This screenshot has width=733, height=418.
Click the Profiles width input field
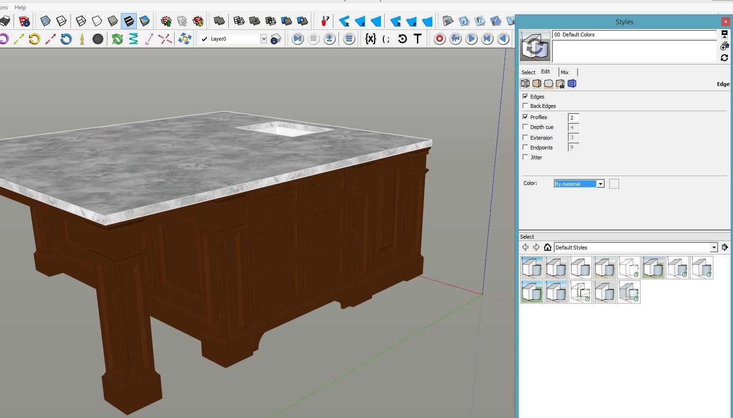573,118
